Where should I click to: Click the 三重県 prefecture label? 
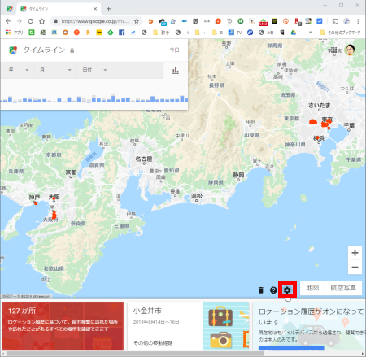[x=121, y=225]
